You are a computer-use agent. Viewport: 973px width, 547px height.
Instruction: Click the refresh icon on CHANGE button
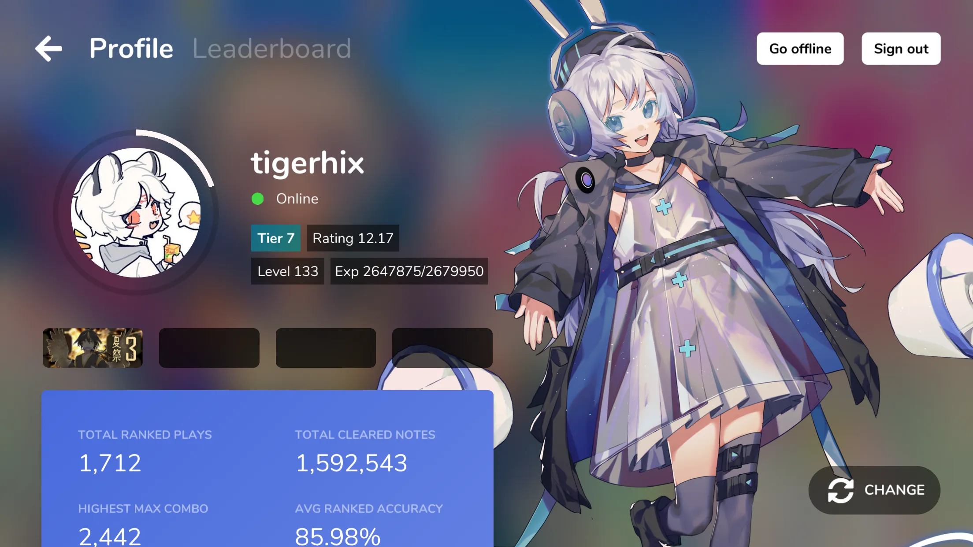point(841,490)
